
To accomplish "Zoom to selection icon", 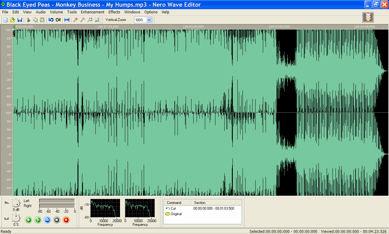I will [90, 20].
